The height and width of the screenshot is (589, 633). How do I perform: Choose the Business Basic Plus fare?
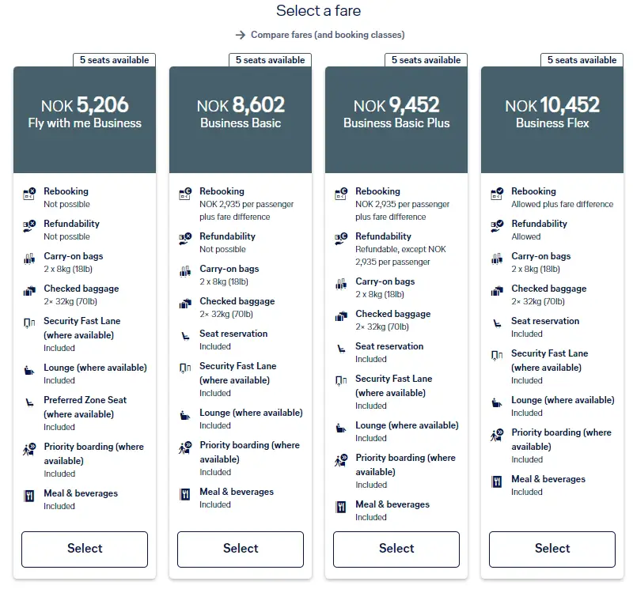click(x=396, y=549)
